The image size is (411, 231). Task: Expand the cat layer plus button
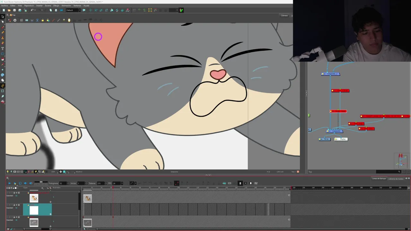click(50, 202)
